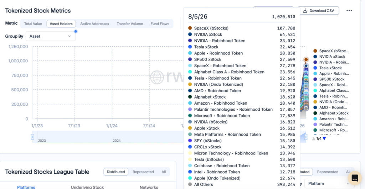Click the NVIDIA xStock tooltip row

pyautogui.click(x=242, y=35)
